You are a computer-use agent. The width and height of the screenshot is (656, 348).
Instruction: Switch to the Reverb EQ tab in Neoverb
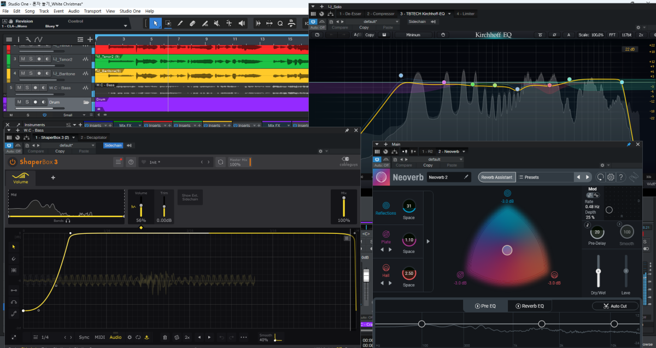[x=530, y=306]
